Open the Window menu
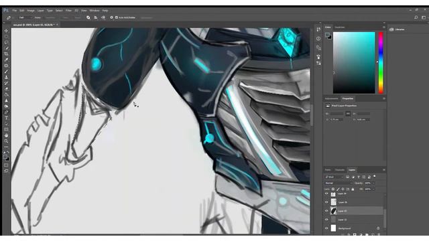This screenshot has height=241, width=429. [x=95, y=11]
